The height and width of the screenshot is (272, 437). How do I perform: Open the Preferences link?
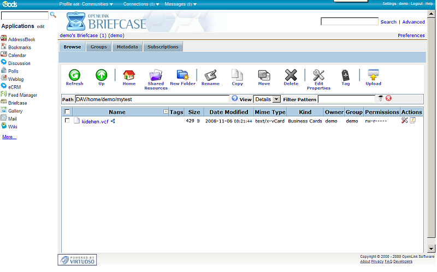[x=411, y=36]
